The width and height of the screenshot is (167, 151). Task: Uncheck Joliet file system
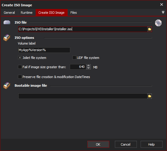tap(20, 58)
